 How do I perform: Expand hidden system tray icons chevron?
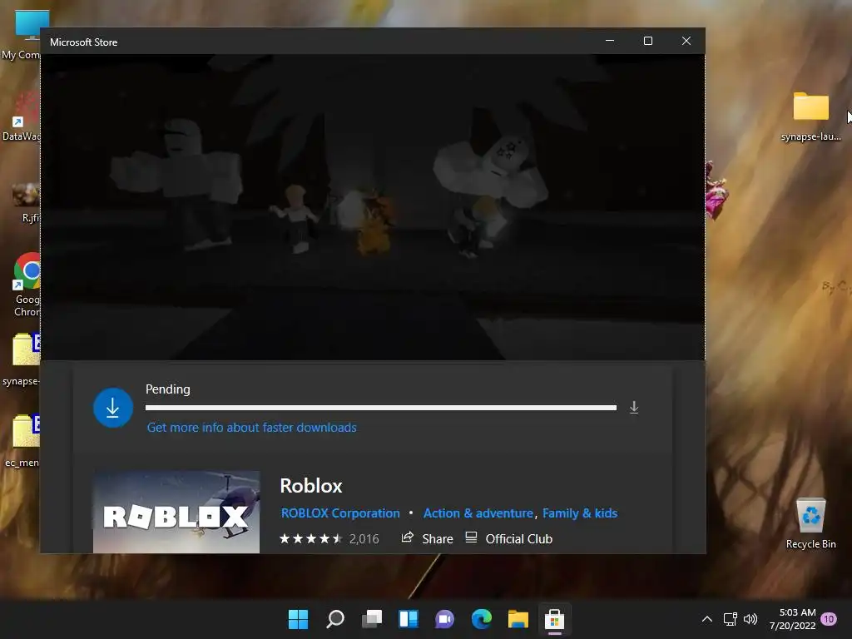[x=707, y=619]
